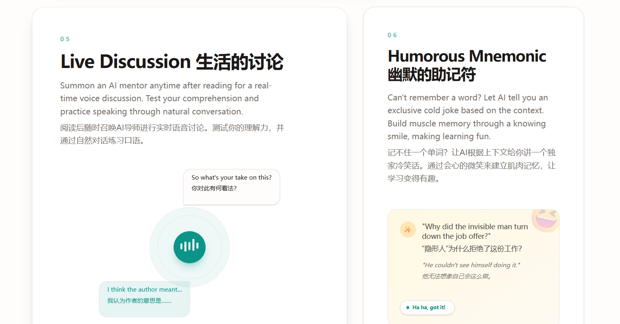The image size is (620, 324).
Task: Click the 06 section number label
Action: point(392,35)
